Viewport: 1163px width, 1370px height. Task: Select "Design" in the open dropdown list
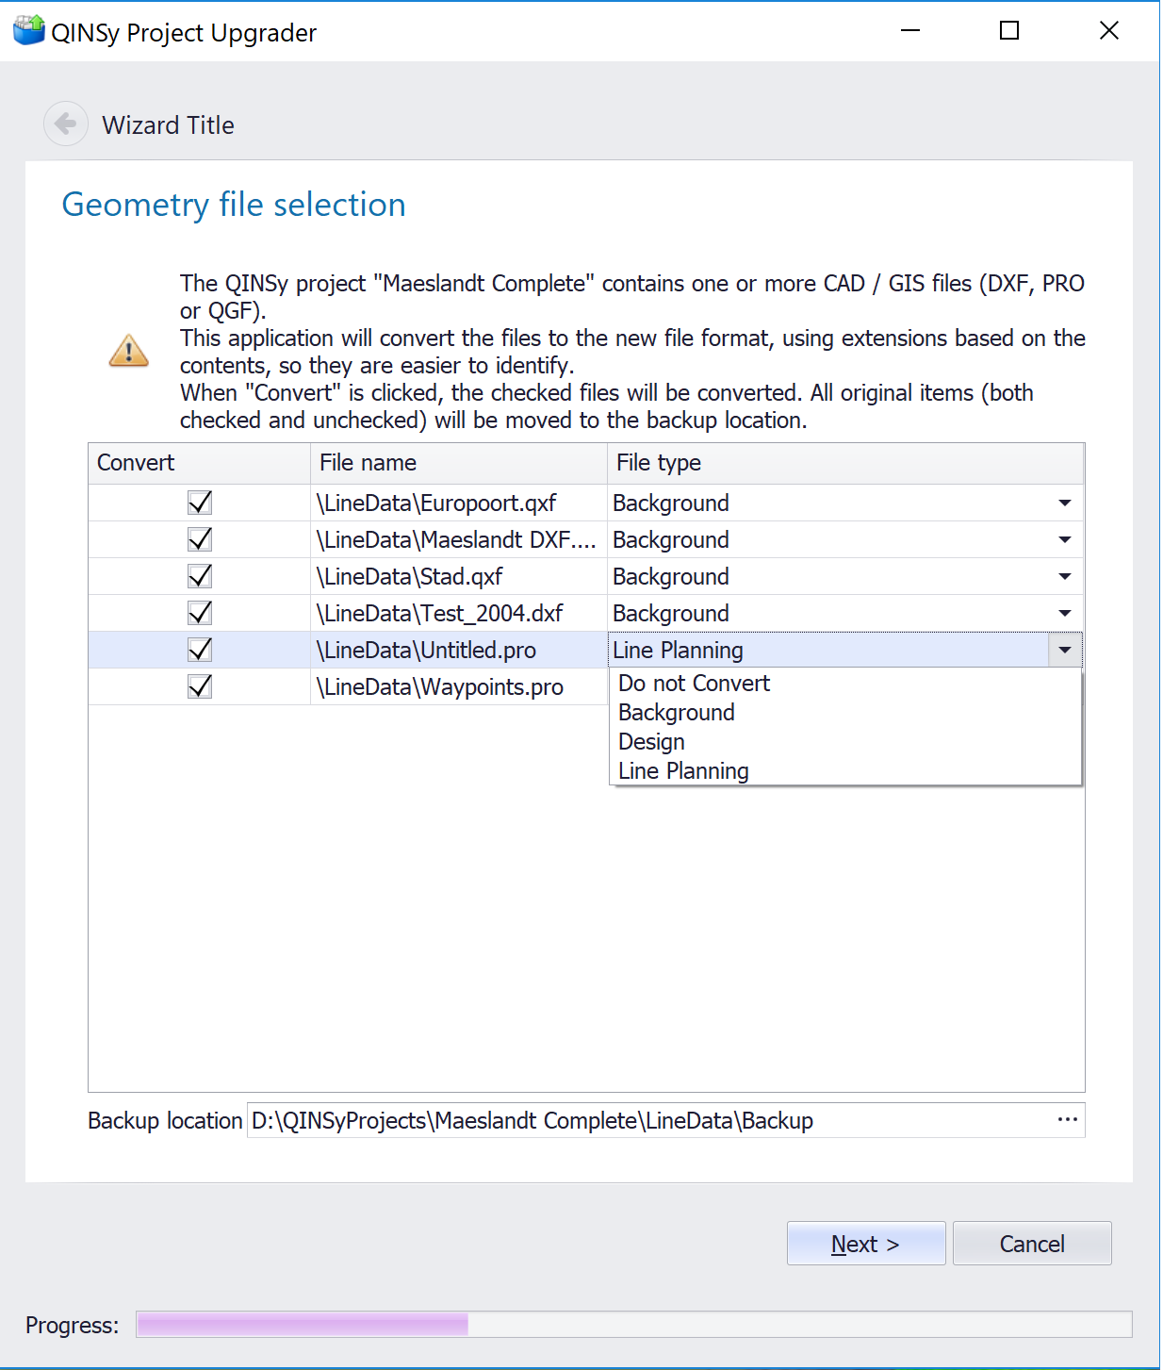651,742
